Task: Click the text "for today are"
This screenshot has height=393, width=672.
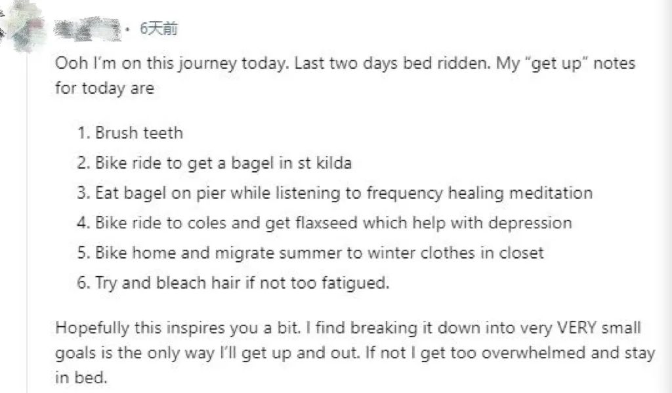Action: (x=105, y=89)
